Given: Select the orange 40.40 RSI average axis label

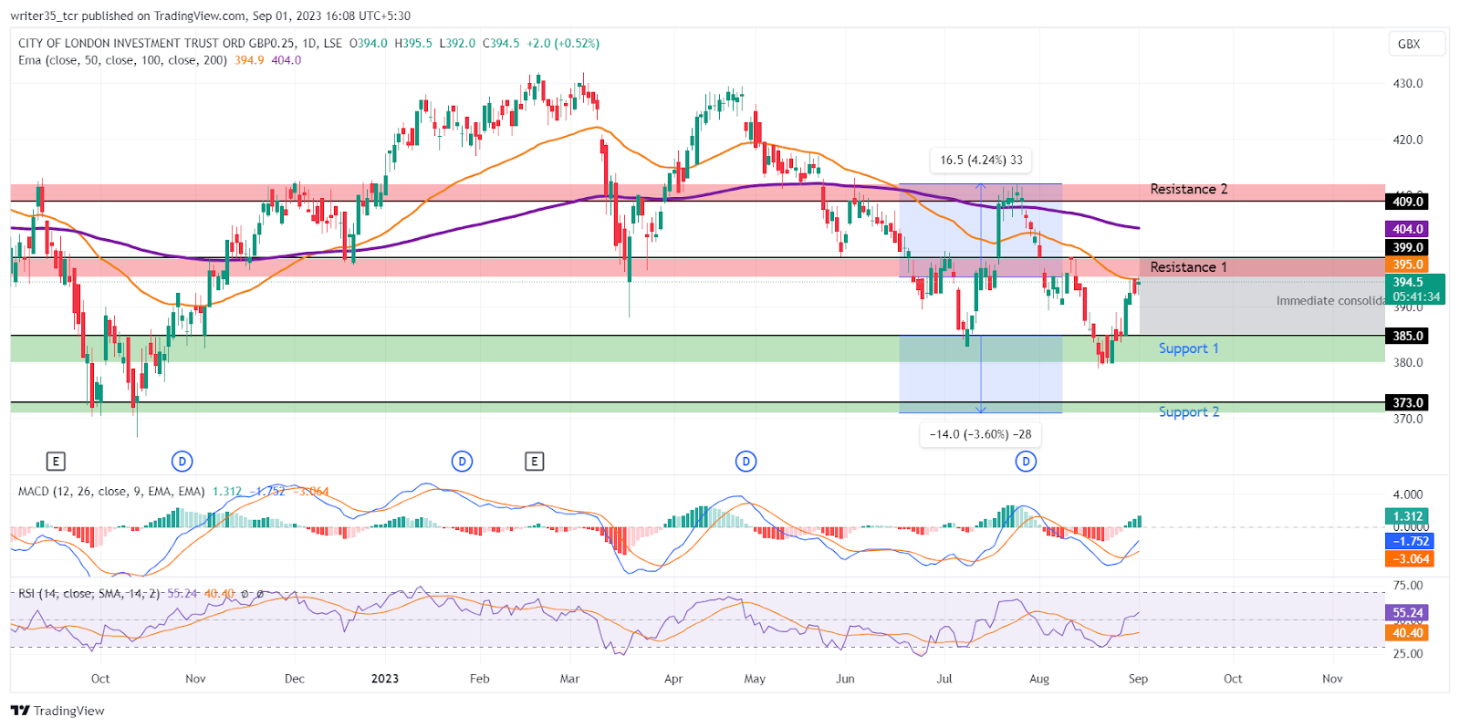Looking at the screenshot, I should (1408, 632).
